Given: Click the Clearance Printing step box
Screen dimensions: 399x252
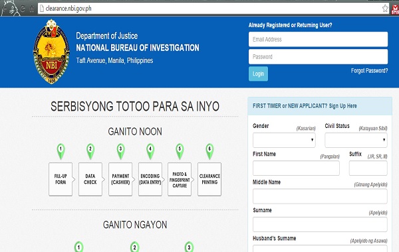Looking at the screenshot, I should (x=209, y=179).
